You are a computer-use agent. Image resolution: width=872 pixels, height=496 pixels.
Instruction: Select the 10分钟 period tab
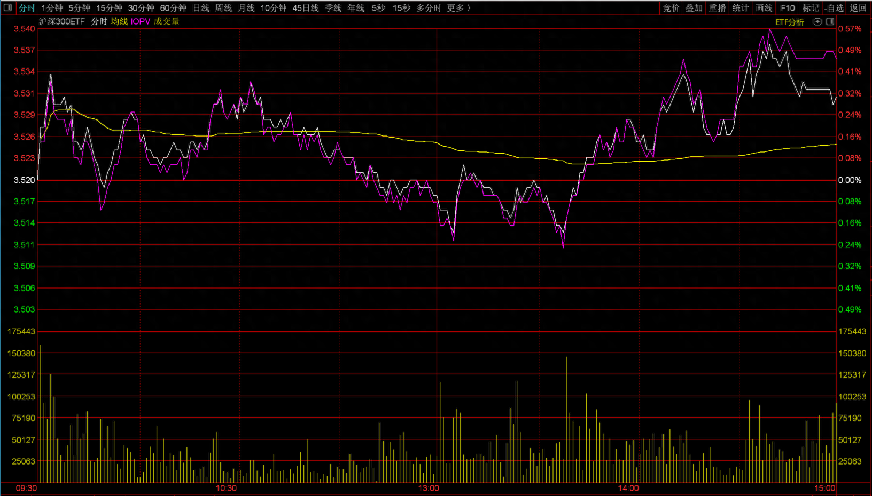tap(274, 8)
